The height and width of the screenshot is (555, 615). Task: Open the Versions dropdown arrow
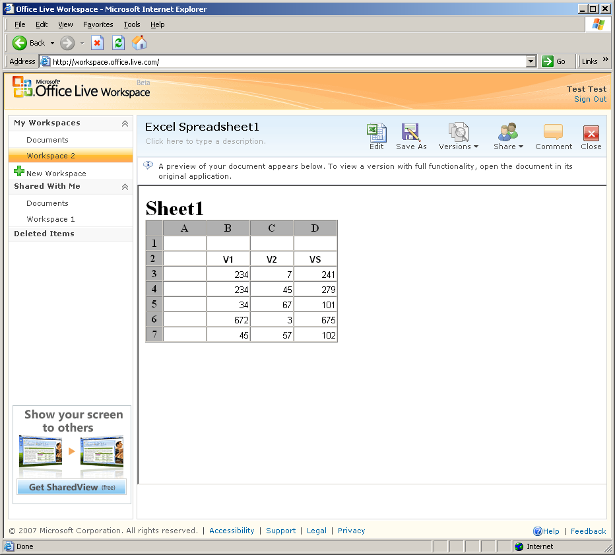(476, 147)
